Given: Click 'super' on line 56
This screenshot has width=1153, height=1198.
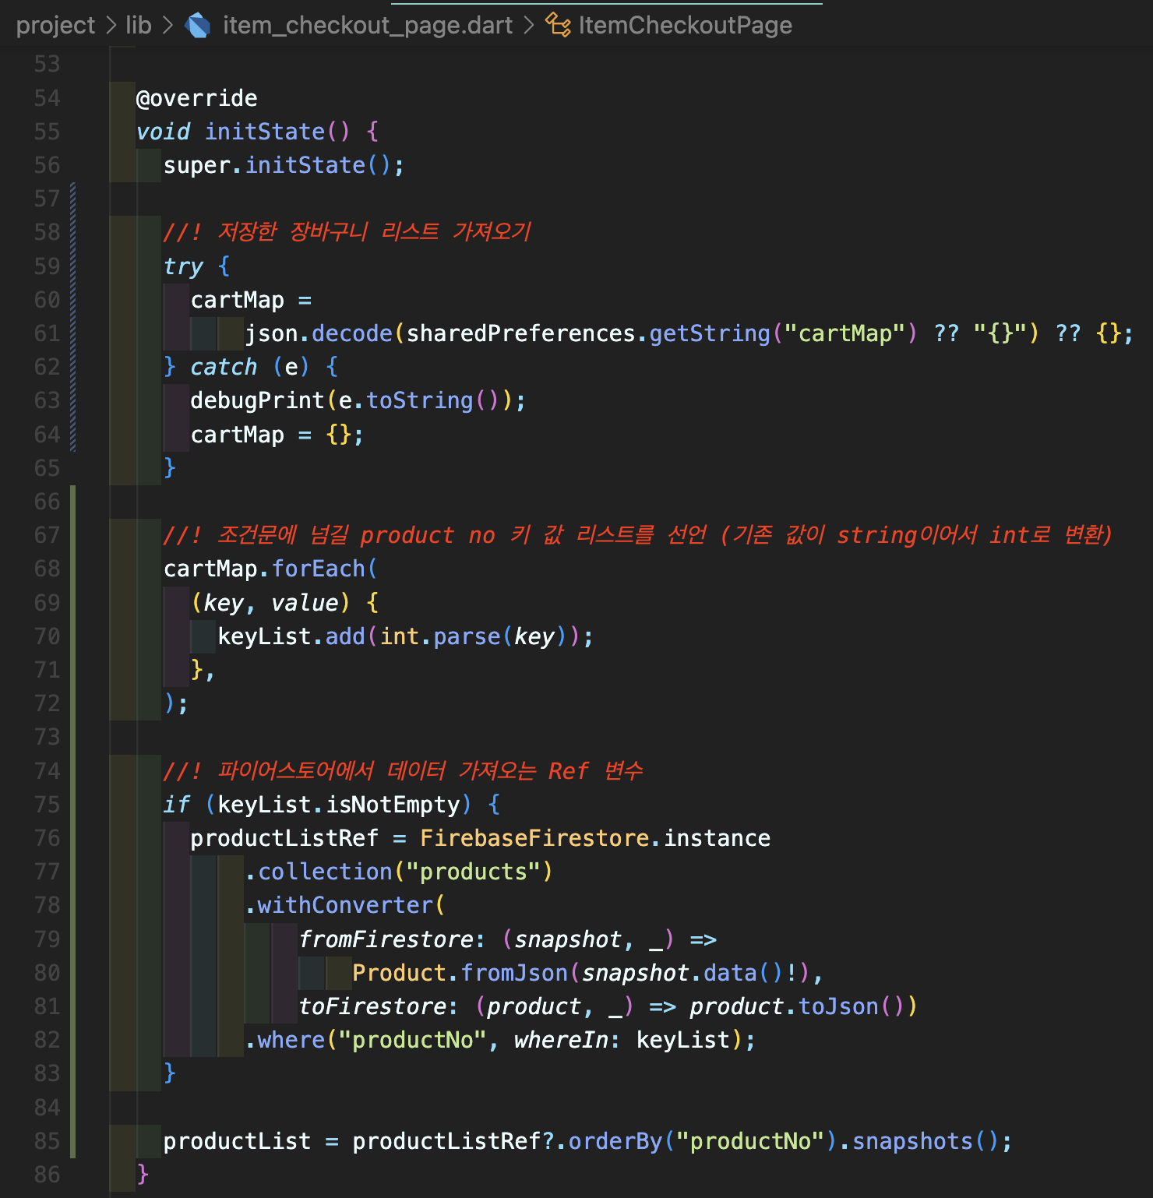Looking at the screenshot, I should [197, 165].
